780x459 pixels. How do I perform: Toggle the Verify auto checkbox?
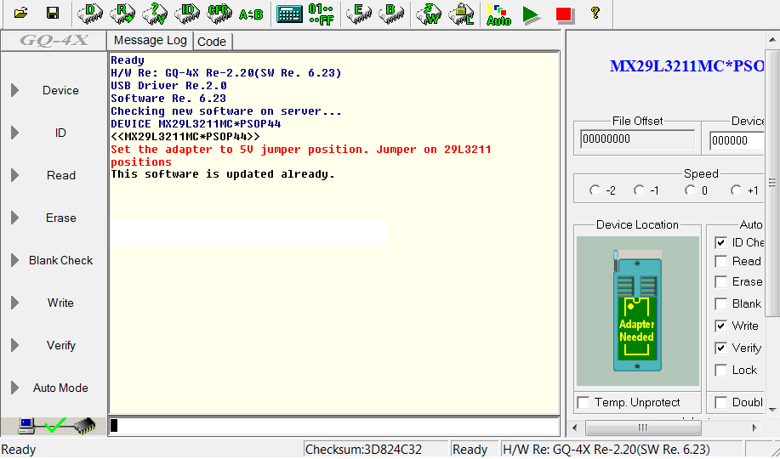pos(720,348)
